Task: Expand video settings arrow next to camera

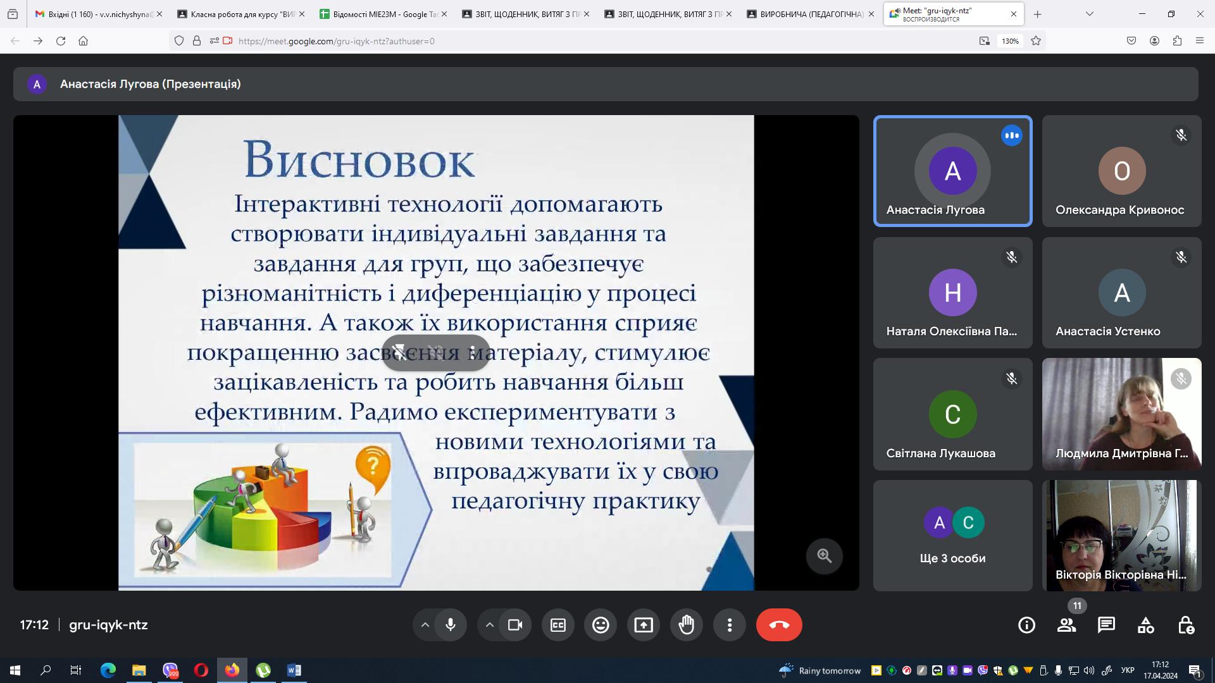Action: 490,625
